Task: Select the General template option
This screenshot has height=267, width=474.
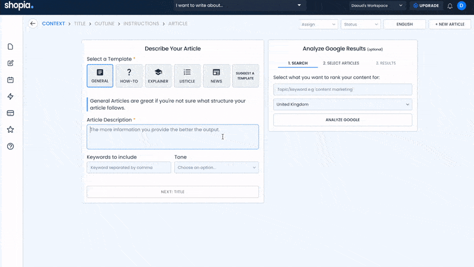Action: pos(100,75)
